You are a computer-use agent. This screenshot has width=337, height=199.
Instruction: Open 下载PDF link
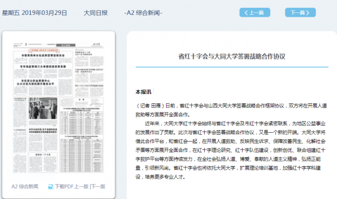point(64,187)
